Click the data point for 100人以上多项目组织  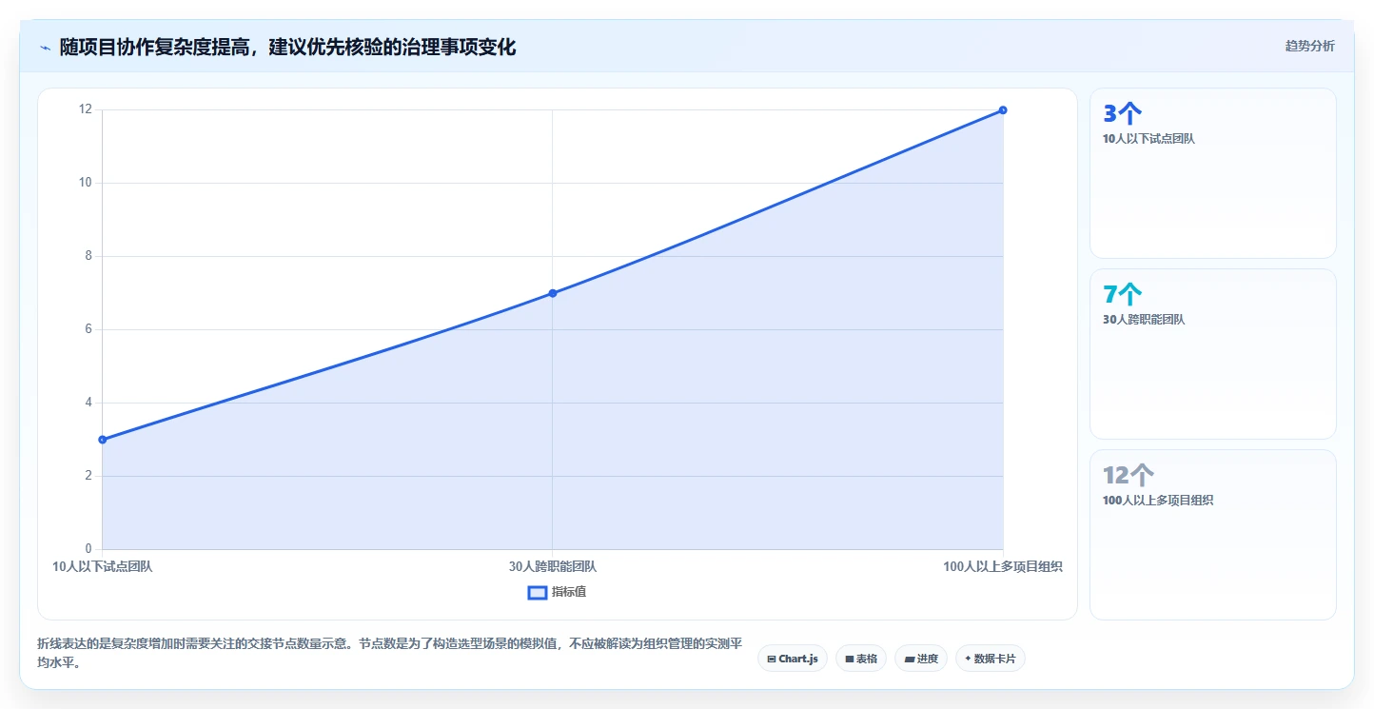1003,110
